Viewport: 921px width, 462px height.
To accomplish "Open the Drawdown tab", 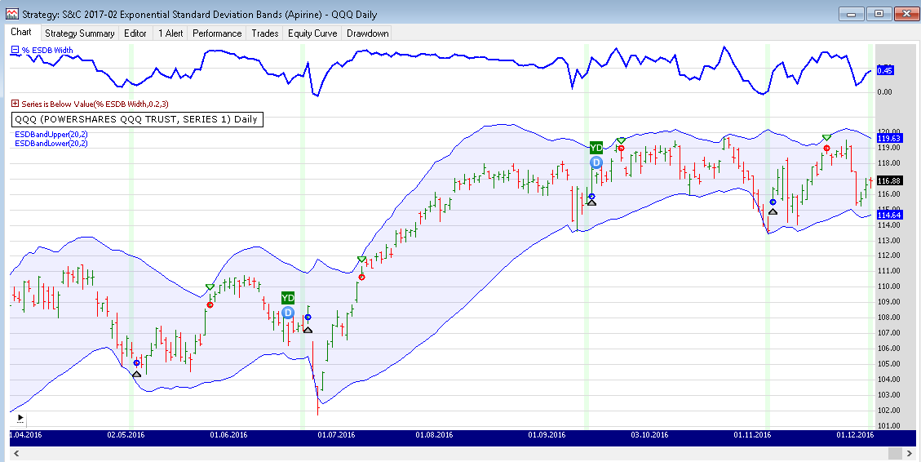I will coord(367,33).
